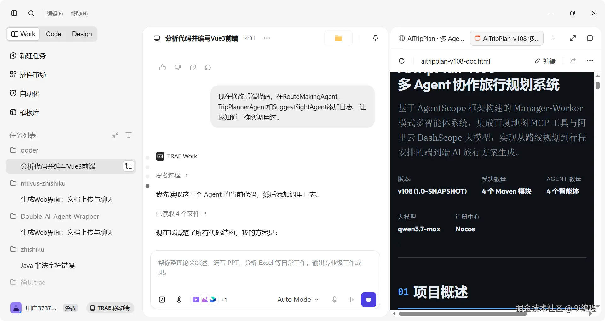Screen dimensions: 605x321
Task: Add a new preview tab with plus
Action: 553,38
